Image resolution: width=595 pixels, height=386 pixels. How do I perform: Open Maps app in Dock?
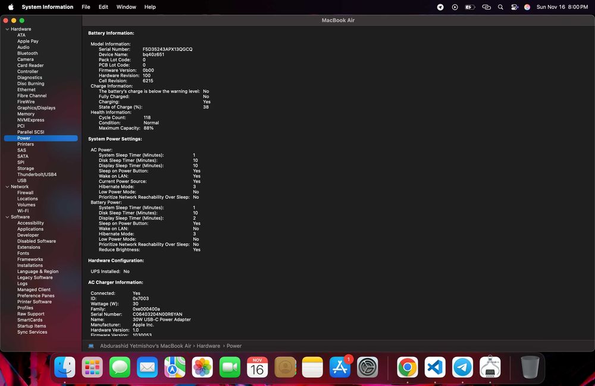[175, 367]
